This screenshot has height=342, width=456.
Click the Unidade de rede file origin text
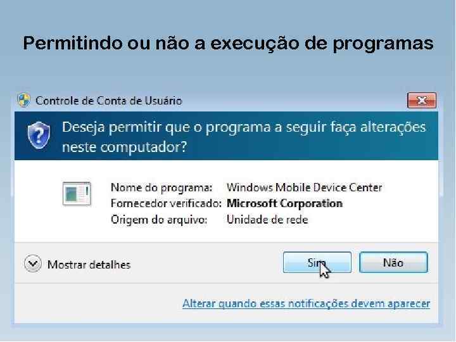tap(267, 219)
